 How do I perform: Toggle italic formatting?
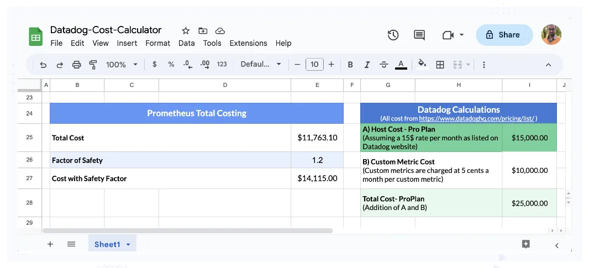tap(367, 65)
